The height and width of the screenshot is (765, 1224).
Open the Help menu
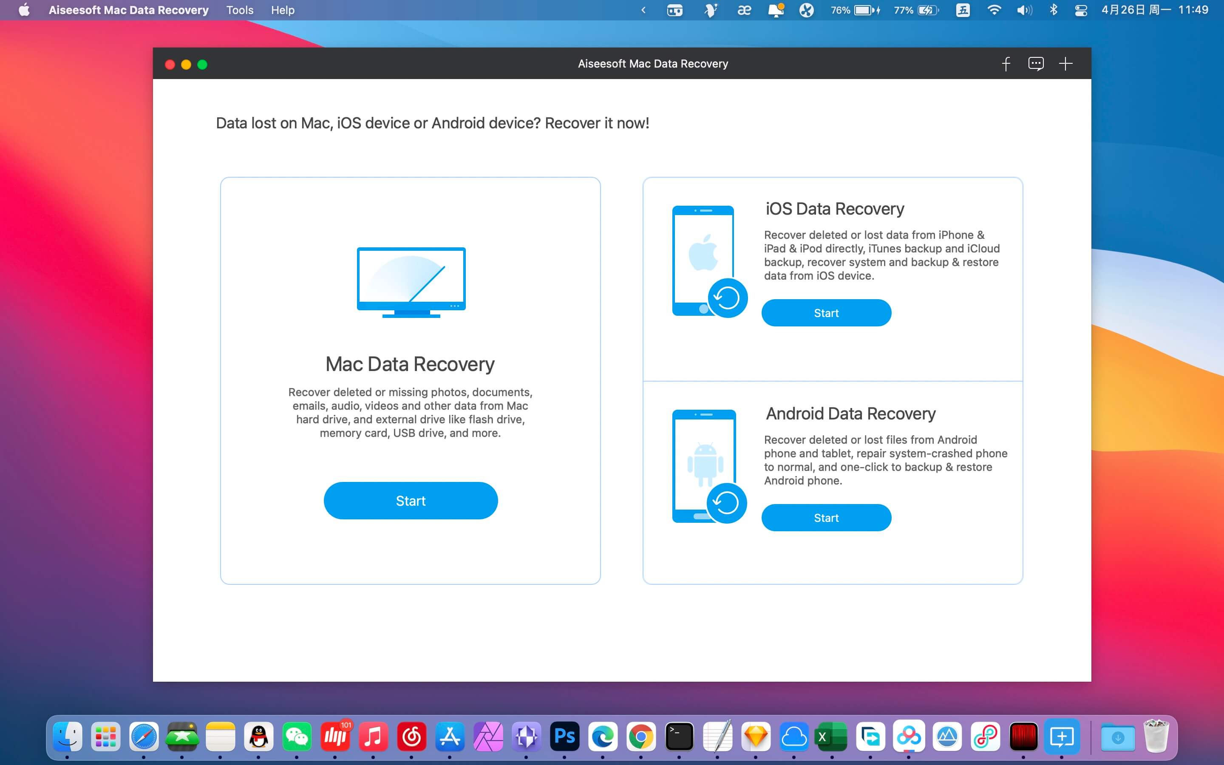[282, 10]
